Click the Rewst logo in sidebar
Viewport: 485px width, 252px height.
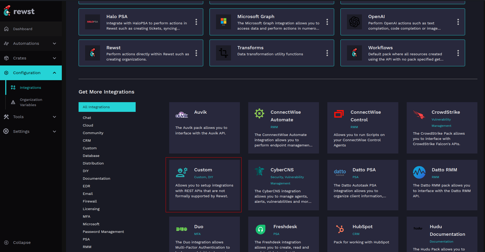[x=19, y=11]
